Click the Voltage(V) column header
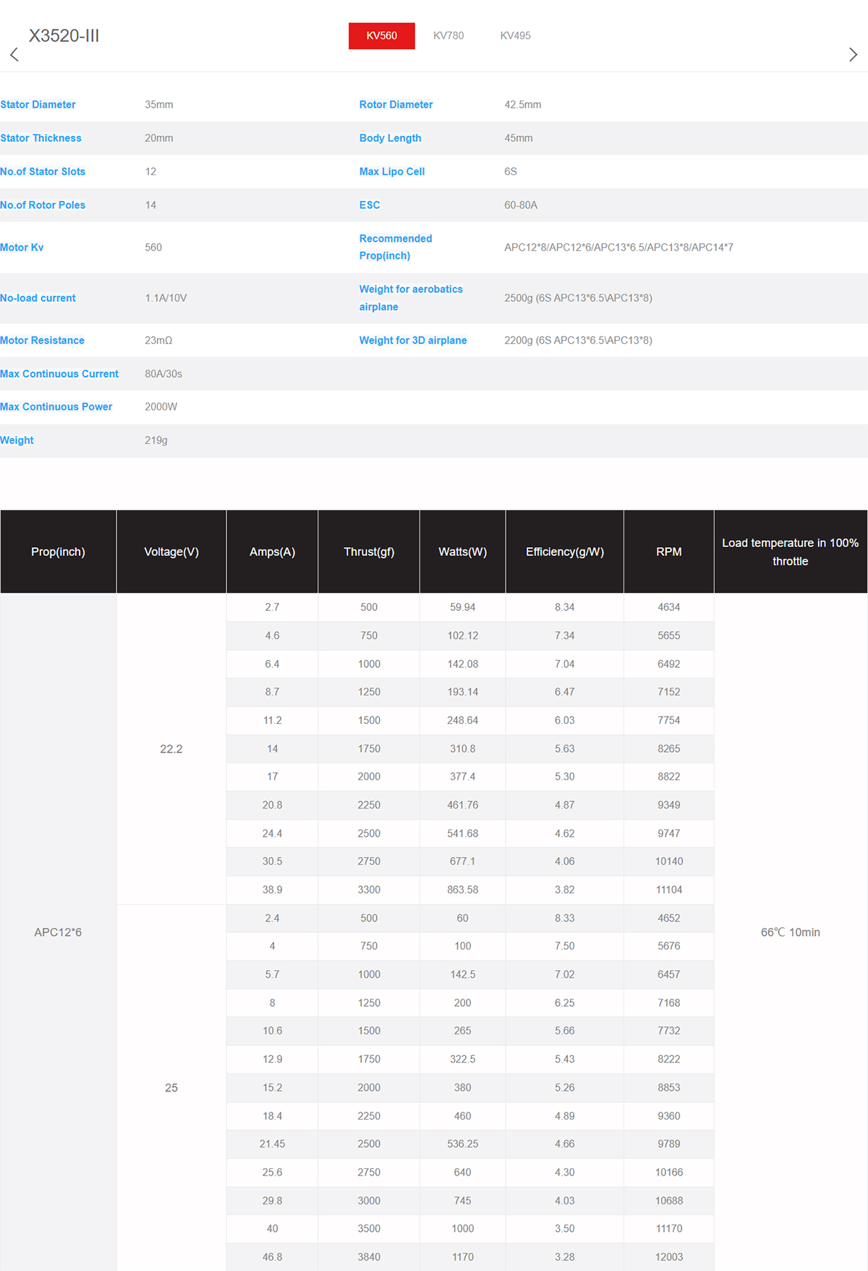The height and width of the screenshot is (1271, 868). [171, 552]
